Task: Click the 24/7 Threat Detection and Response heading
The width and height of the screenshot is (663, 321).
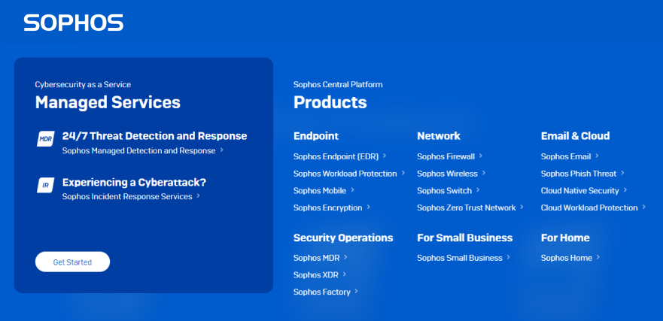Action: coord(155,136)
